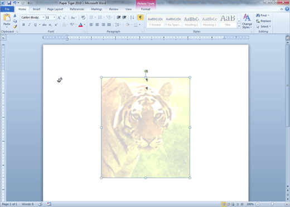Screen dimensions: 290x207
Task: Apply the Heading 1 style
Action: click(x=191, y=21)
